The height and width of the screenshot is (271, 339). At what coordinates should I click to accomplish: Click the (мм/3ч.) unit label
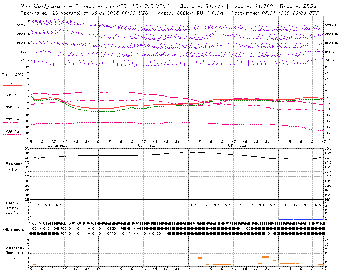[14, 203]
